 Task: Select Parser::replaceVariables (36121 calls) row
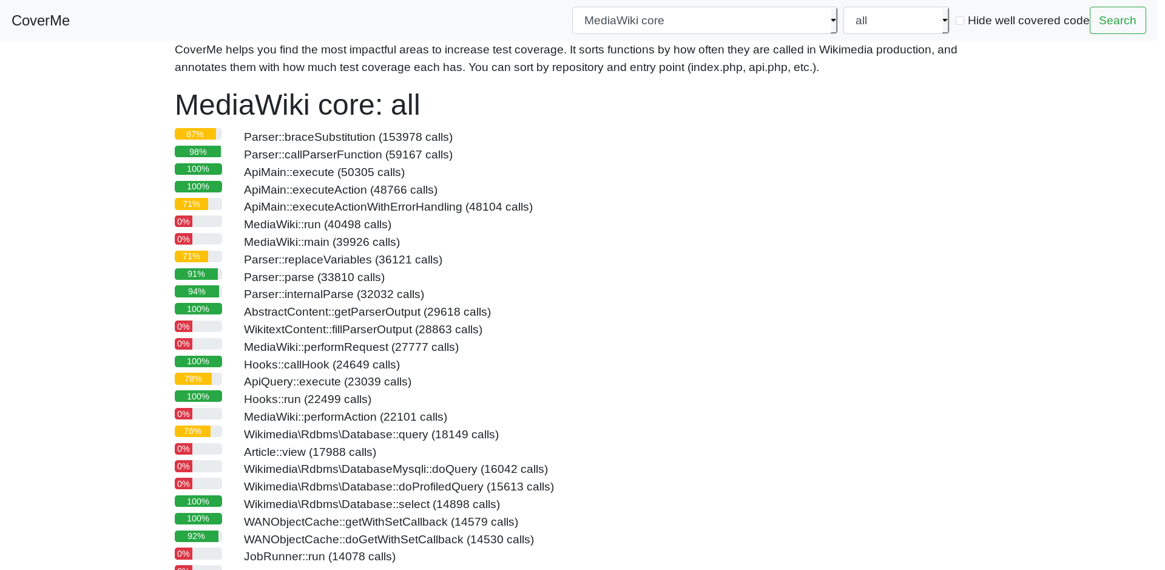click(x=343, y=260)
